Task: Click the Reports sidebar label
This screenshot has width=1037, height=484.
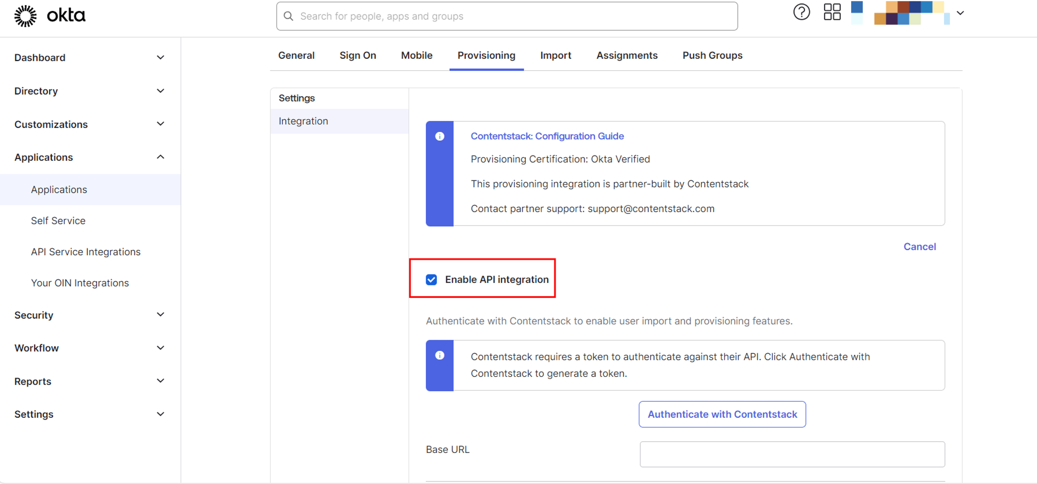Action: coord(33,381)
